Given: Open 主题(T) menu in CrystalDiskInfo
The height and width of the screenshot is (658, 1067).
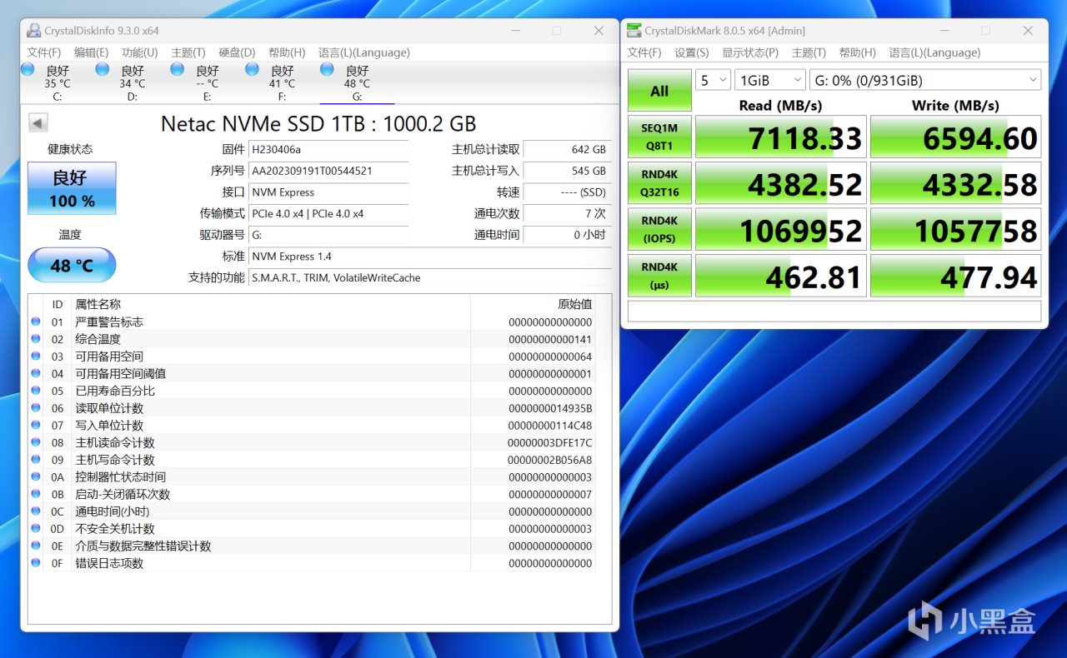Looking at the screenshot, I should pos(188,52).
